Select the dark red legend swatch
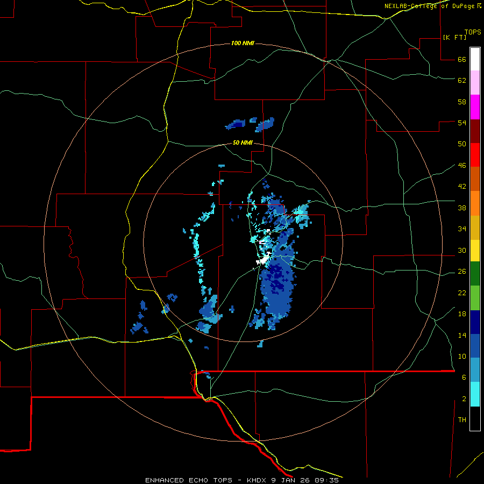This screenshot has height=484, width=484. (475, 131)
